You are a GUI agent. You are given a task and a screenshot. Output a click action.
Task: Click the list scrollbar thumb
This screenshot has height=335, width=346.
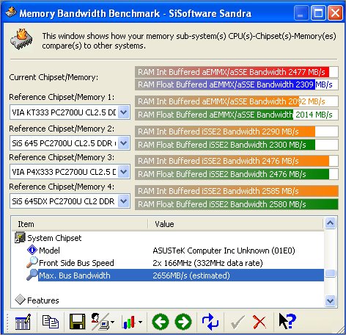tap(331, 273)
